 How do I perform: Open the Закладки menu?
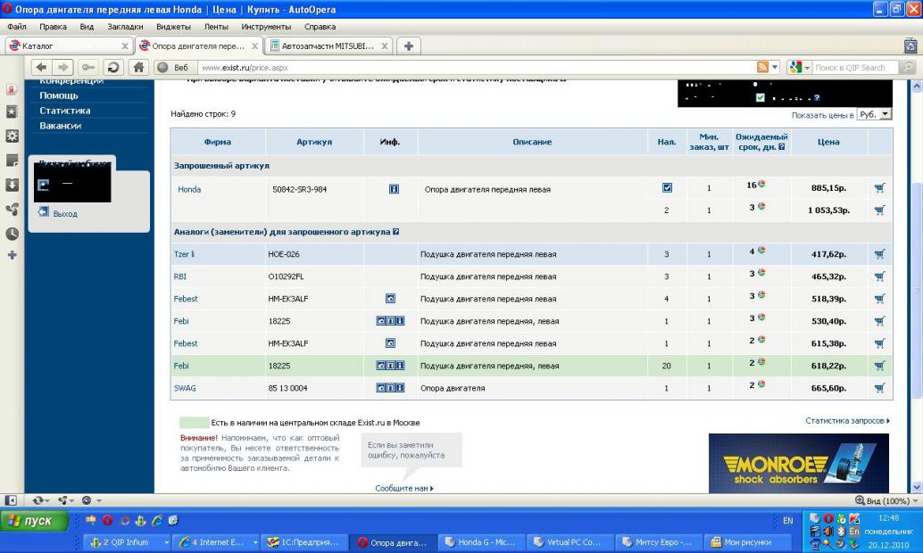[125, 27]
